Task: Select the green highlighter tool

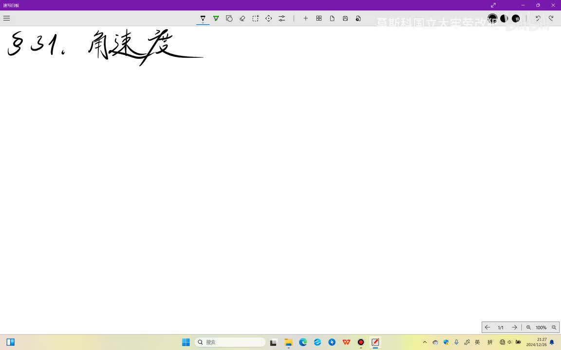Action: (216, 18)
